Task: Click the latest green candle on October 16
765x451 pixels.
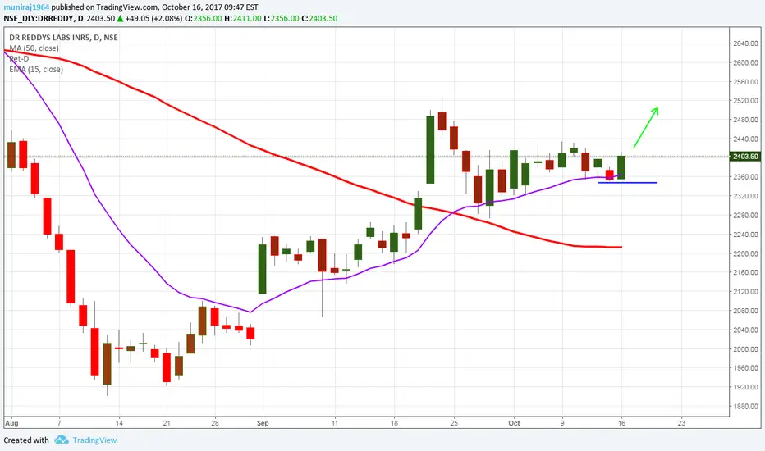Action: pos(621,167)
